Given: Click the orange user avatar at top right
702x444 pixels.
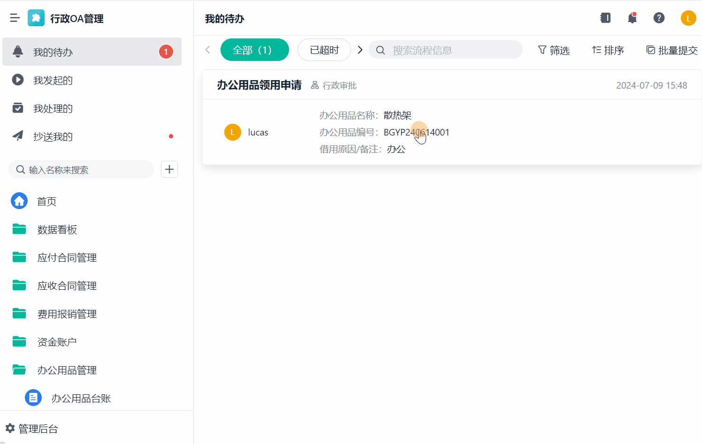Looking at the screenshot, I should [688, 18].
